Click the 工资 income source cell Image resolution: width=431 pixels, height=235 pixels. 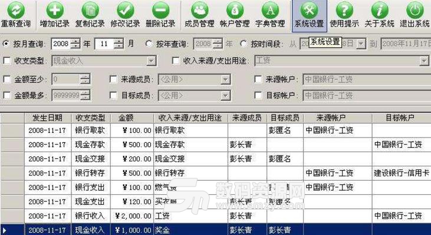tap(190, 216)
